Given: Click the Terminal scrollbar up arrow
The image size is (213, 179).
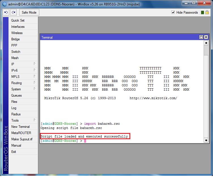Looking at the screenshot, I should pos(206,43).
